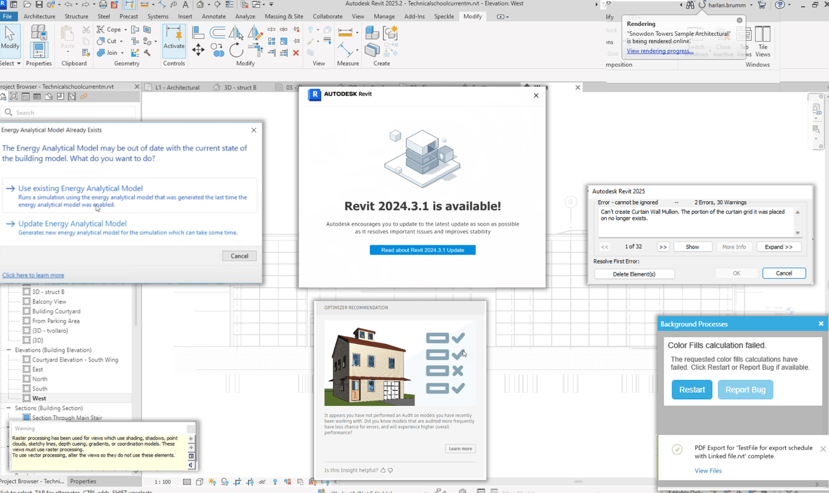Click the Mirror - Pick Axis icon
Image resolution: width=829 pixels, height=493 pixels.
pos(236,32)
